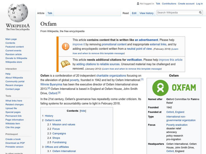Image resolution: width=206 pixels, height=154 pixels.
Task: Switch to the Talk tab
Action: pyautogui.click(x=50, y=13)
